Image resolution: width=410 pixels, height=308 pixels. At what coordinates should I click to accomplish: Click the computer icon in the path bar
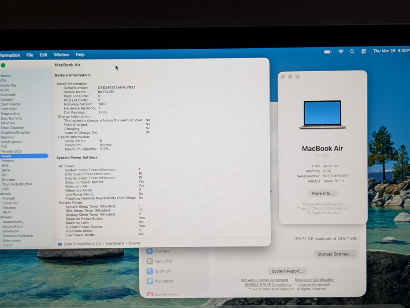click(60, 244)
